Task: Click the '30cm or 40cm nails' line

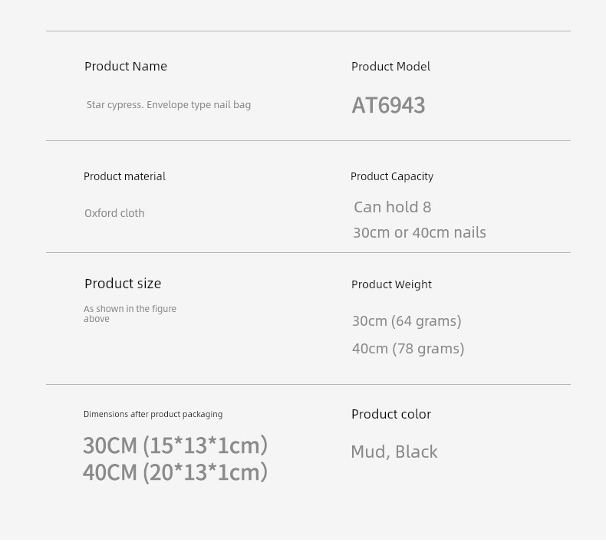Action: pyautogui.click(x=420, y=232)
